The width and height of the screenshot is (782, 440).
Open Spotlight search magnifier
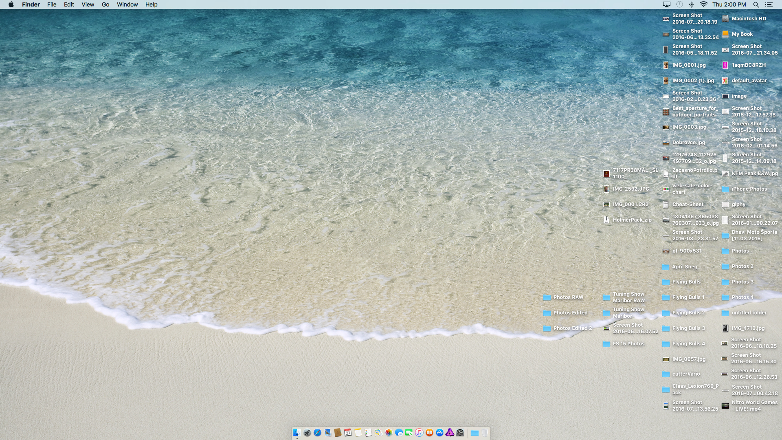[756, 4]
